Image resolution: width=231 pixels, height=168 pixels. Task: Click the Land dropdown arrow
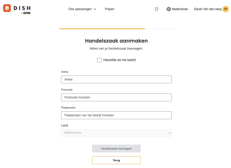pyautogui.click(x=169, y=133)
